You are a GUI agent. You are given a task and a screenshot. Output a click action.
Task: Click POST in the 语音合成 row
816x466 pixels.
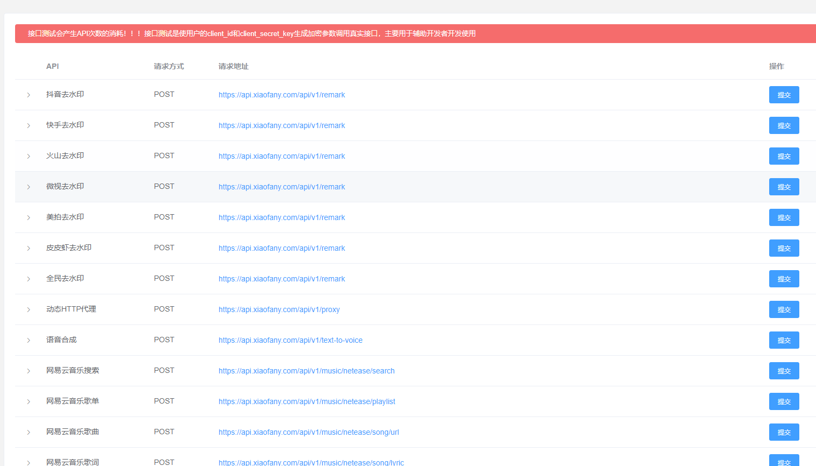coord(164,340)
